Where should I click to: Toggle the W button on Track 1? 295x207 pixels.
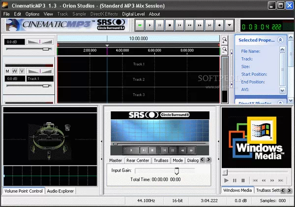15,71
